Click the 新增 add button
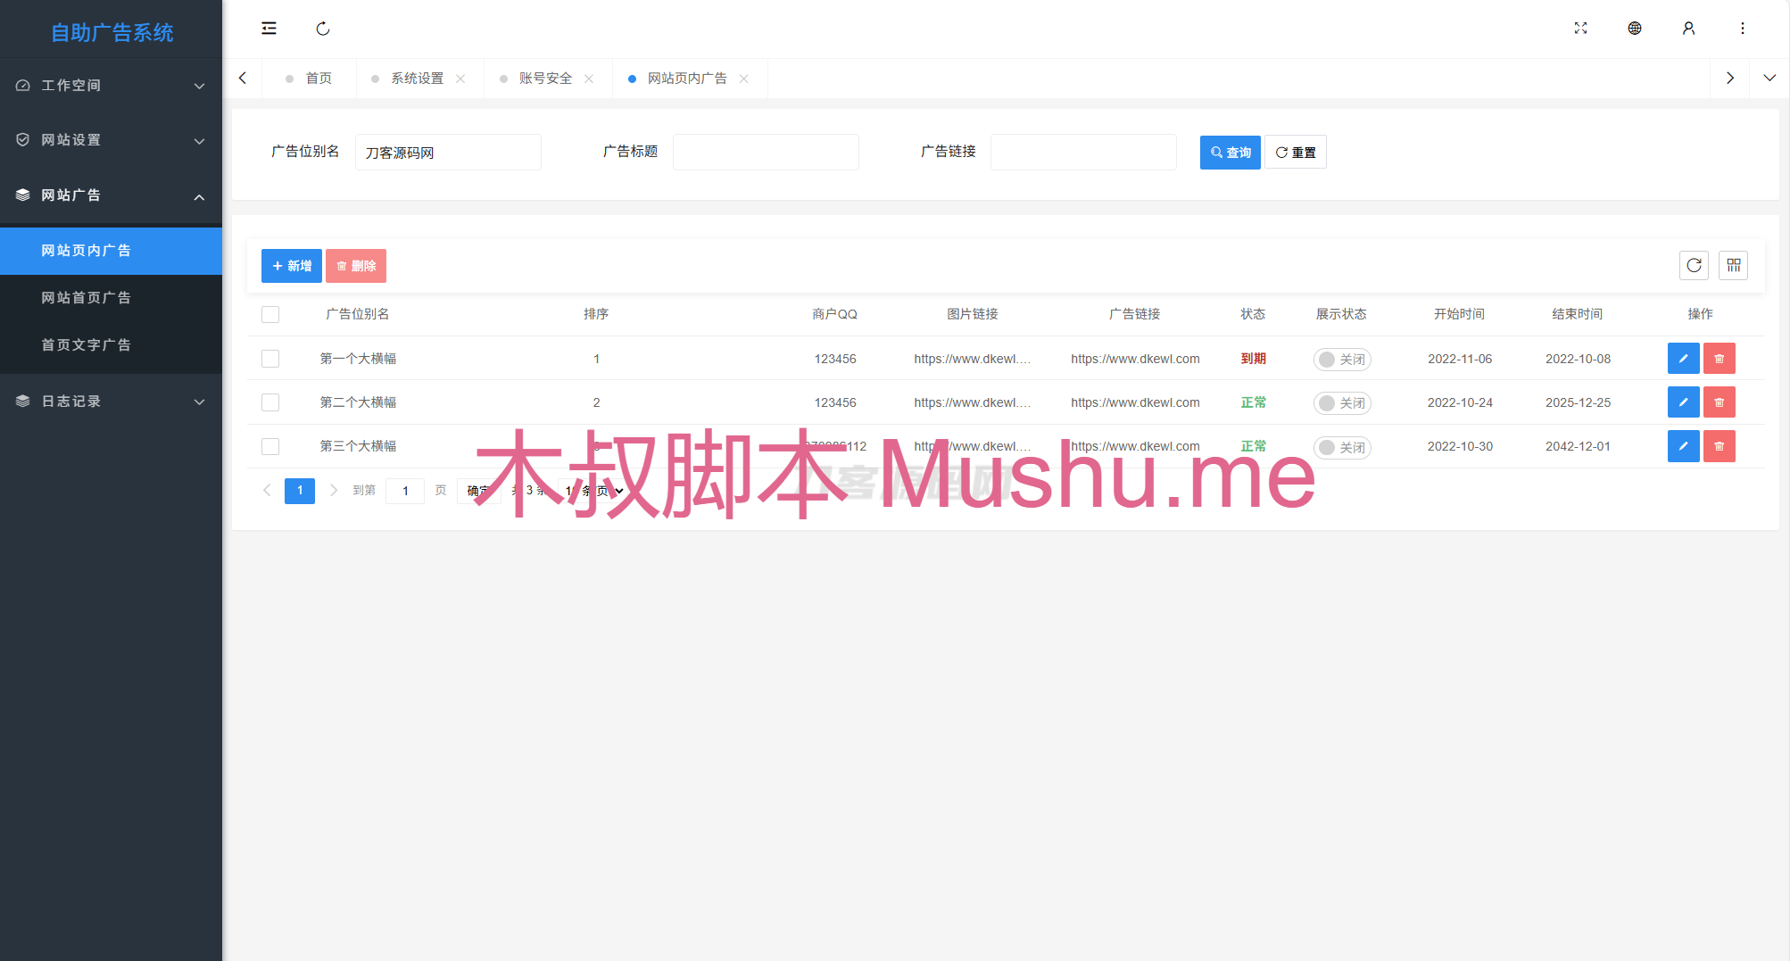Image resolution: width=1790 pixels, height=961 pixels. [291, 265]
